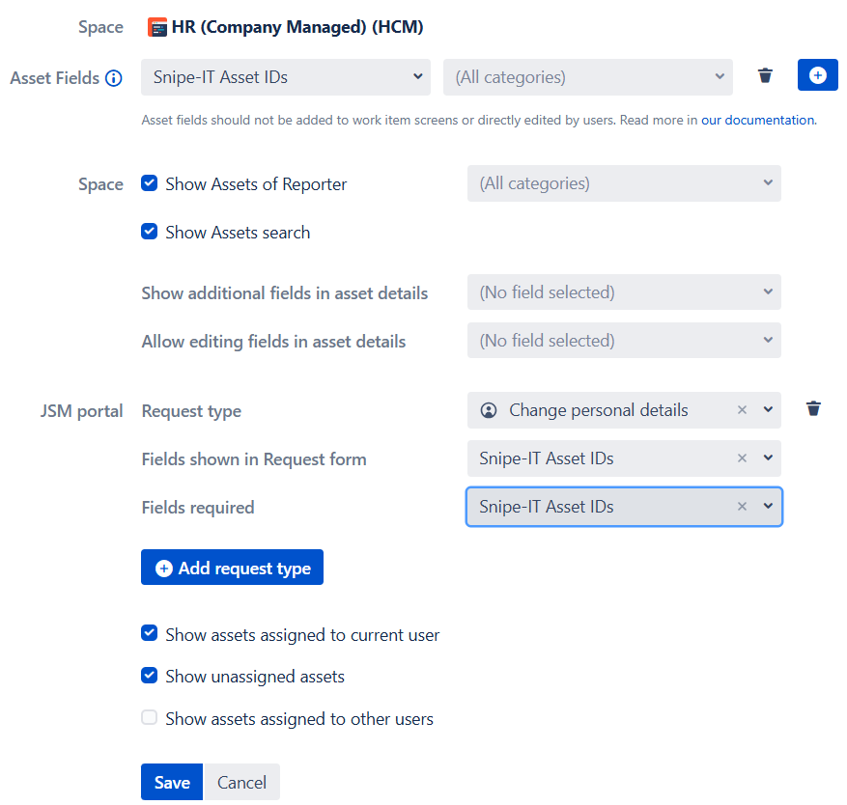The width and height of the screenshot is (847, 805).
Task: Expand the Reporter assets categories dropdown
Action: pos(623,183)
